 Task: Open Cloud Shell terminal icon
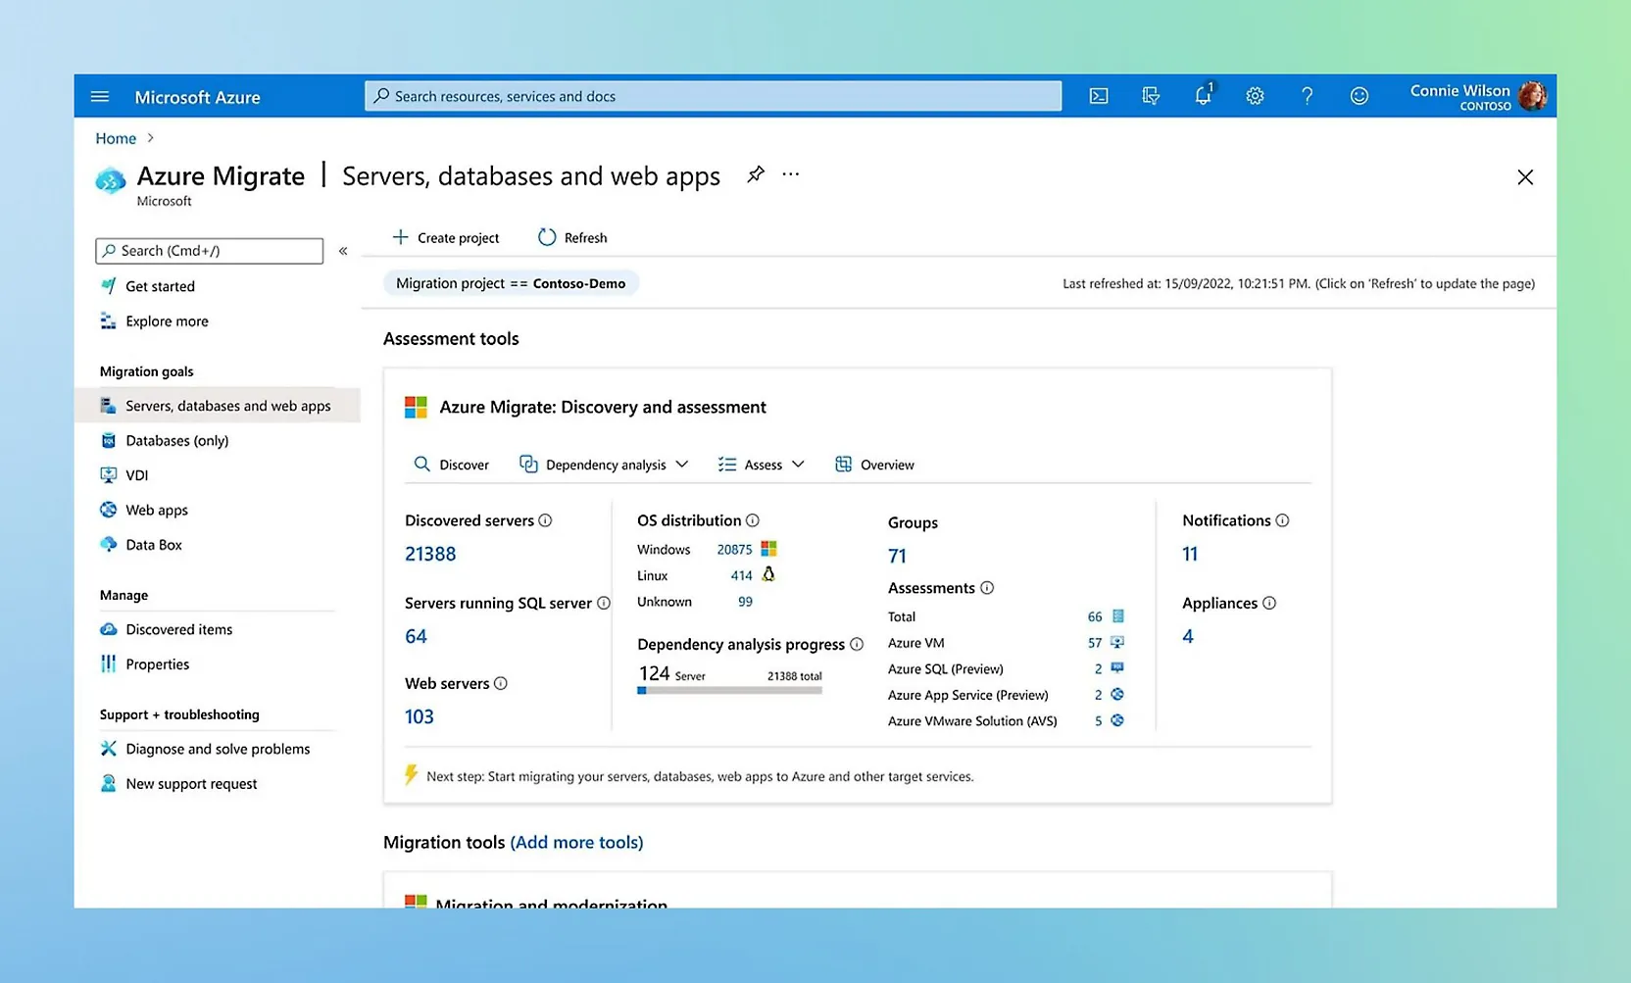(1099, 96)
